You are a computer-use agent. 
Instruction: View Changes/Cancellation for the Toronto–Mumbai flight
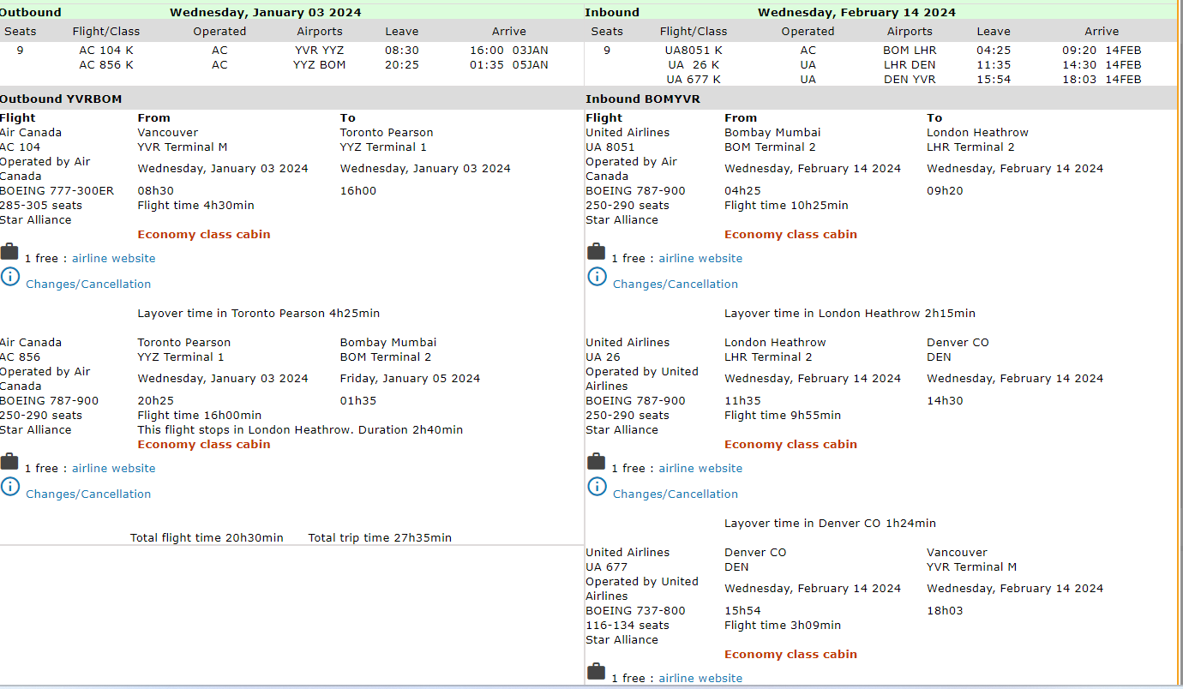tap(88, 494)
